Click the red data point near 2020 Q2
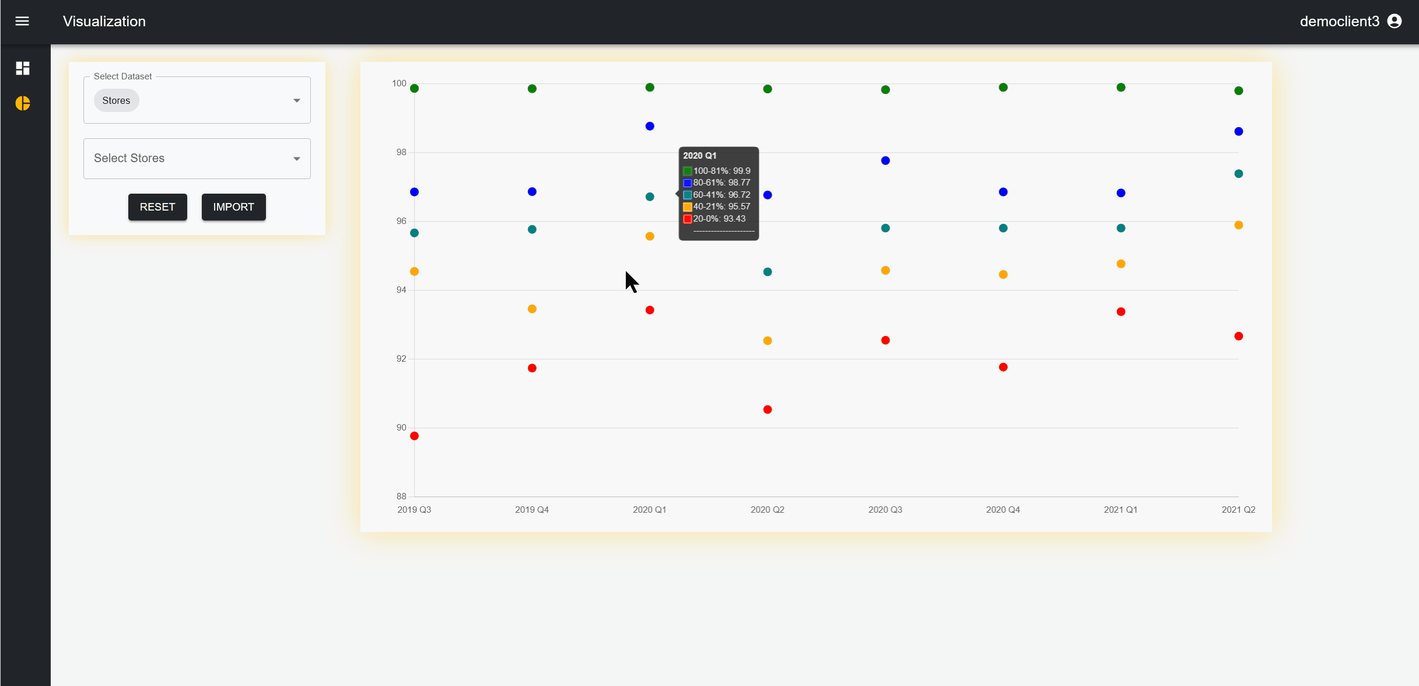Screen dimensions: 1419x686 click(768, 409)
